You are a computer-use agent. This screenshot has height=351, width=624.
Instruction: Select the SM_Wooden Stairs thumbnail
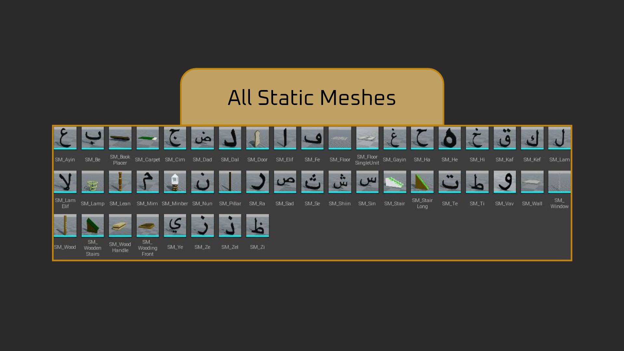point(92,226)
